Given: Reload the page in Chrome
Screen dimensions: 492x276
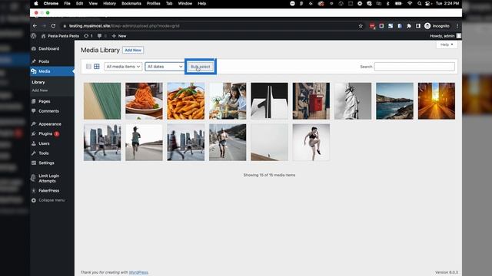Looking at the screenshot, I should click(53, 26).
